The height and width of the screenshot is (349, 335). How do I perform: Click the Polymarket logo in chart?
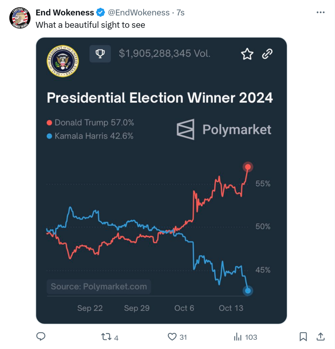(x=224, y=129)
